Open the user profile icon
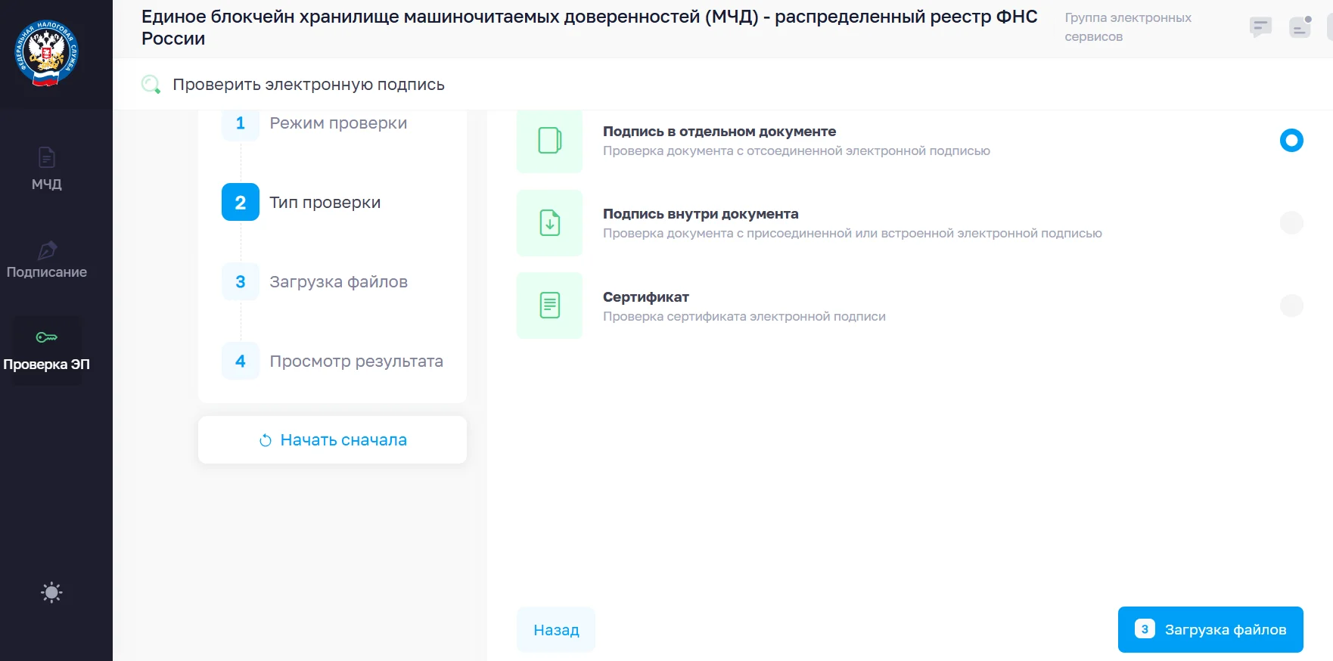 (x=1300, y=28)
